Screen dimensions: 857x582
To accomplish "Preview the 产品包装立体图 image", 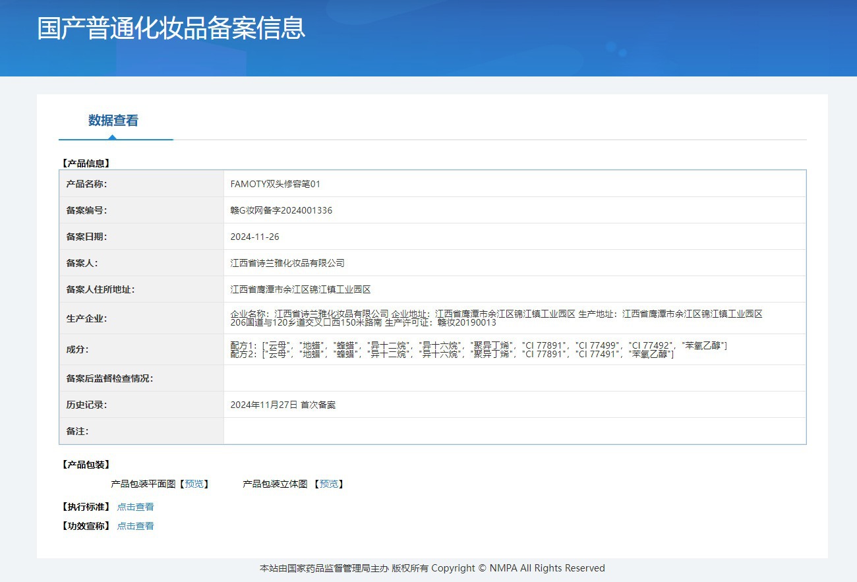I will click(329, 484).
